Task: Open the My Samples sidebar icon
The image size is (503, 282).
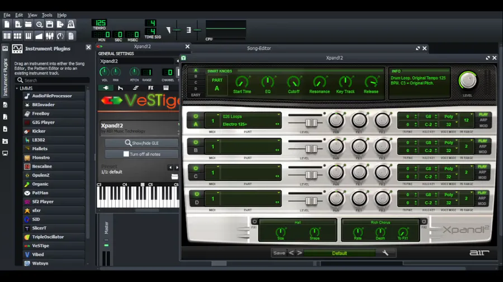Action: (5, 117)
